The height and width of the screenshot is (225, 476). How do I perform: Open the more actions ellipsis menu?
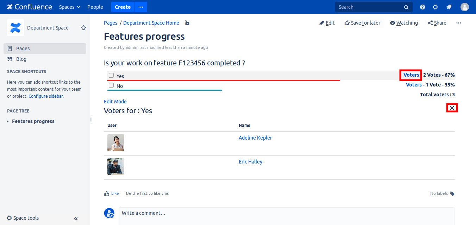pyautogui.click(x=458, y=23)
